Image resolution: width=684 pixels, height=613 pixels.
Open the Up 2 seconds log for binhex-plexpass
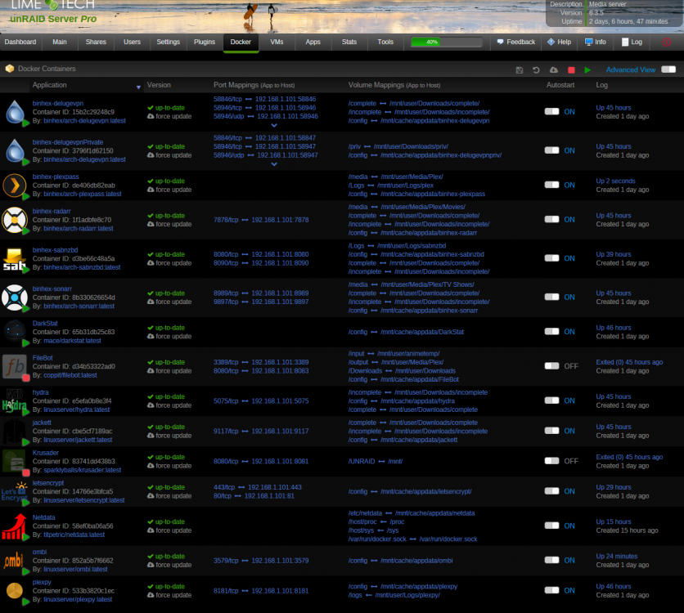click(x=615, y=181)
